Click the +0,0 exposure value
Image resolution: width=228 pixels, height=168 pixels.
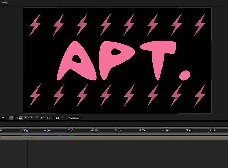(x=47, y=118)
